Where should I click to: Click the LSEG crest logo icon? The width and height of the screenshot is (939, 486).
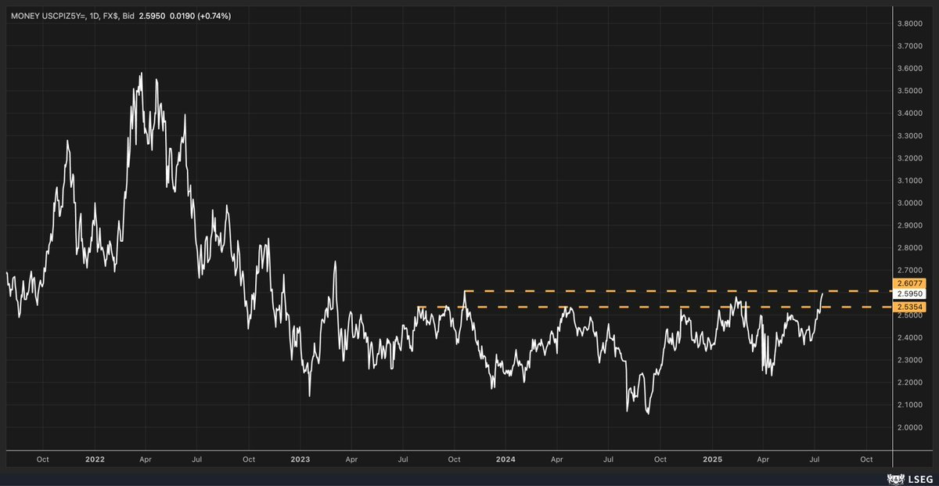coord(893,477)
